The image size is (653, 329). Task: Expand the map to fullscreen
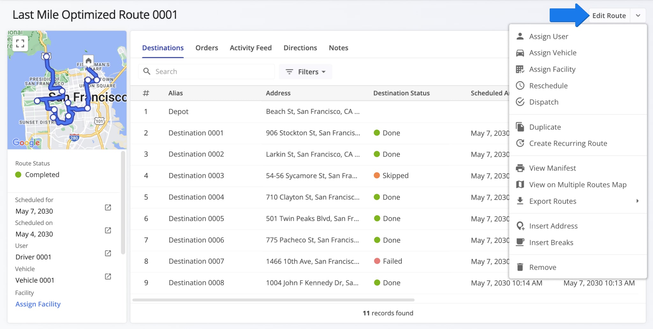point(20,43)
